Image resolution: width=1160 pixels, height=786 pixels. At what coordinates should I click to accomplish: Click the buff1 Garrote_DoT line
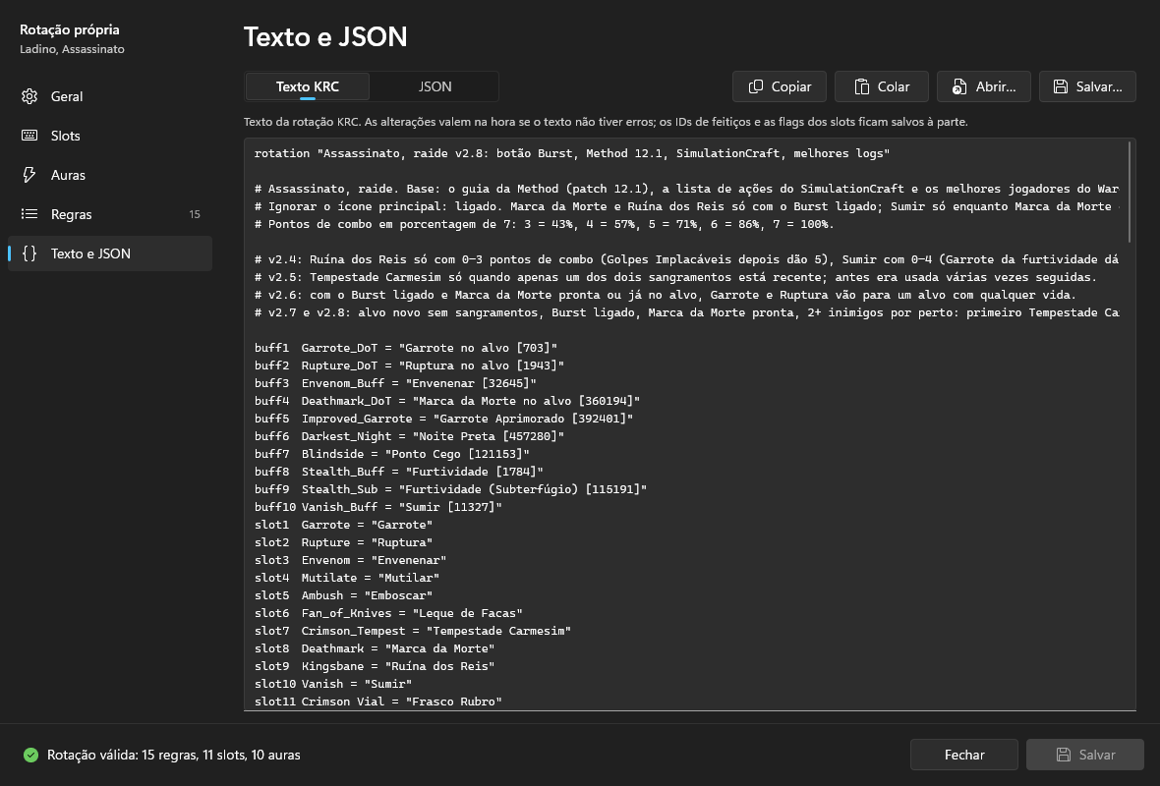405,348
